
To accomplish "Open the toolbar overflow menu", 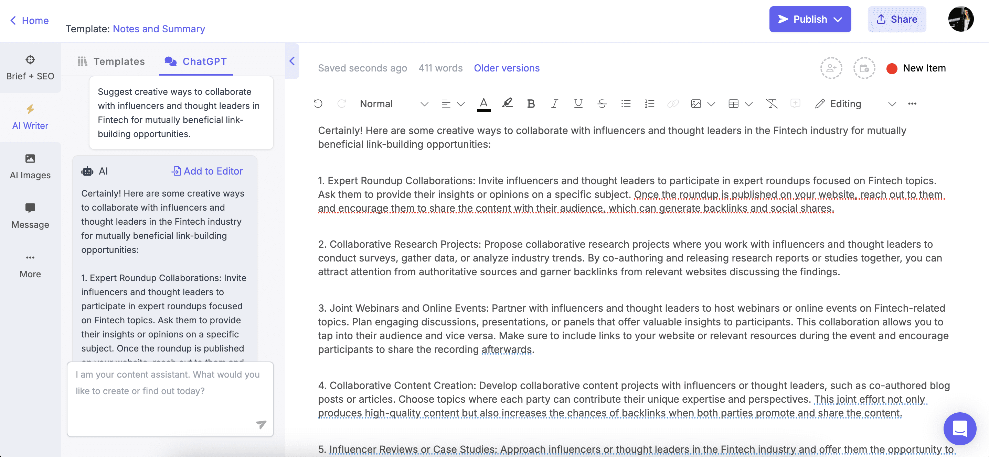I will pyautogui.click(x=912, y=103).
